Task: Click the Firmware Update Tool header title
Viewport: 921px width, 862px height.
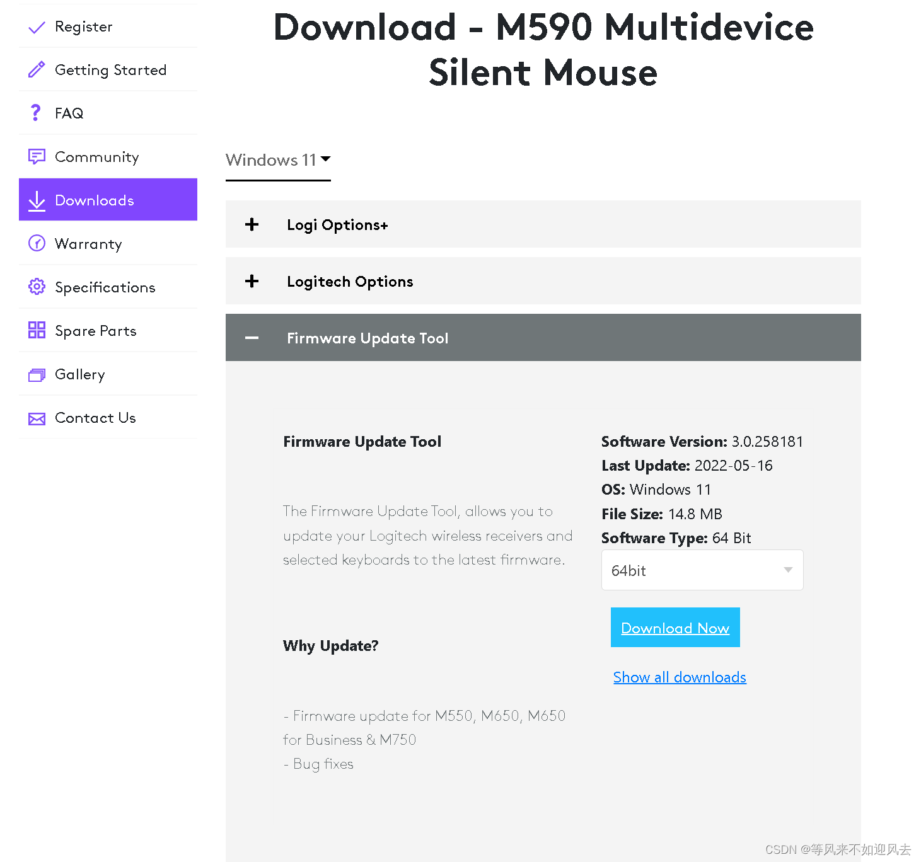Action: [x=368, y=338]
